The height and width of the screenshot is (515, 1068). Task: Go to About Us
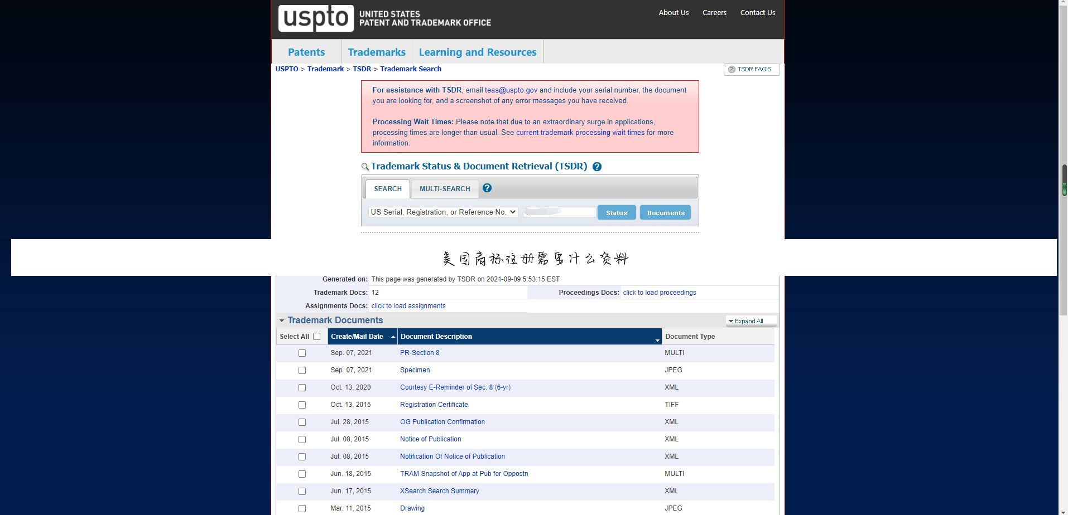[673, 13]
